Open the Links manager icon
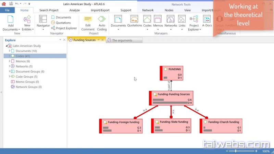Screen dimensions: 274x154 click(x=182, y=19)
